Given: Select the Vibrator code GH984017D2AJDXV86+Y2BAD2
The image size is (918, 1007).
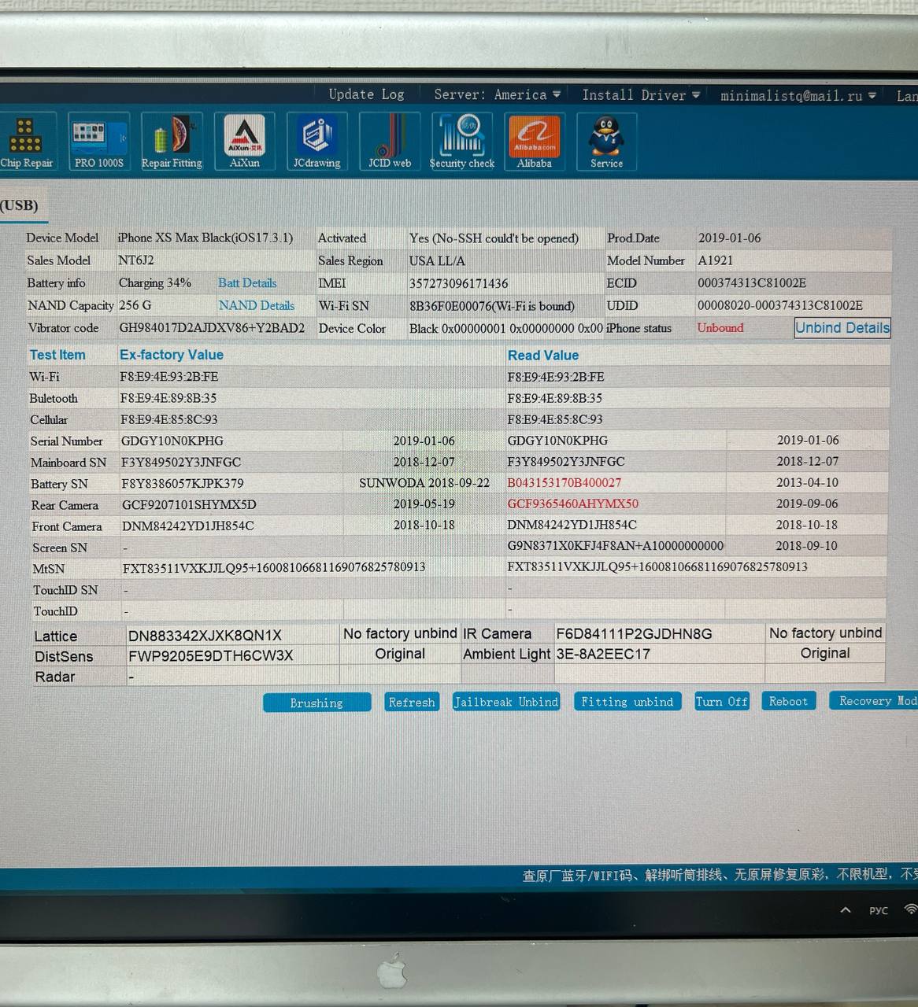Looking at the screenshot, I should [x=212, y=328].
